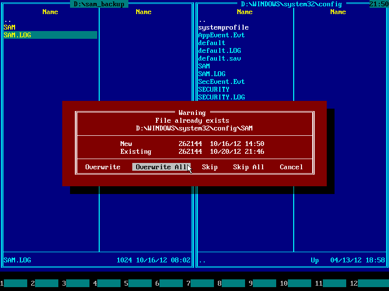
Task: Click function key 8 in bottom bar
Action: (231, 283)
